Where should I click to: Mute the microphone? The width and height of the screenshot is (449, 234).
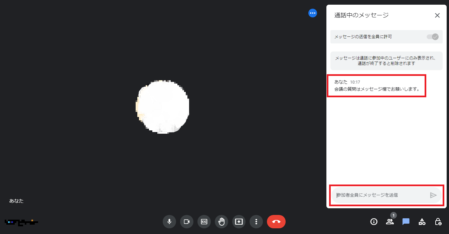pyautogui.click(x=169, y=222)
